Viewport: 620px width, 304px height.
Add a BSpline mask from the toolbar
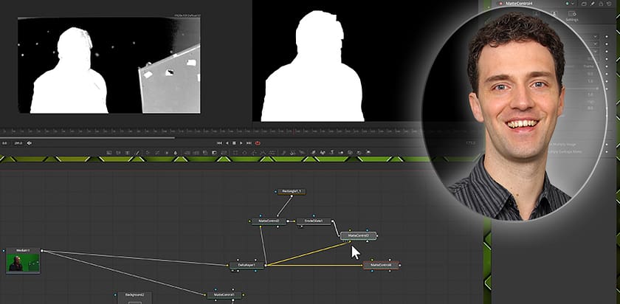click(263, 152)
